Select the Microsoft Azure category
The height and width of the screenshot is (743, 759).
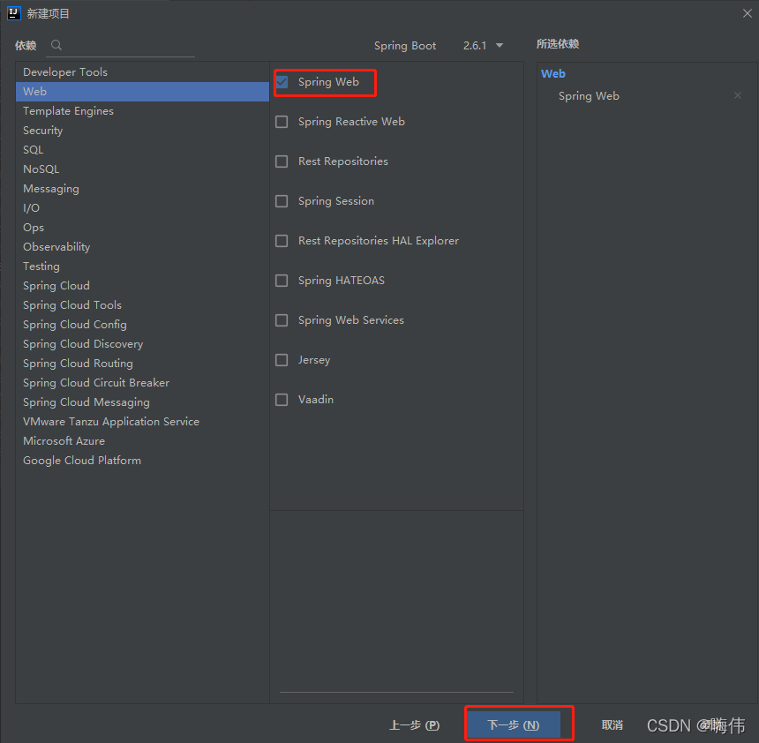[142, 441]
